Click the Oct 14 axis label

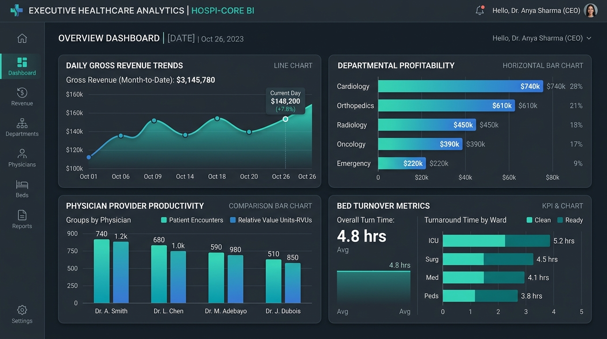(x=185, y=177)
